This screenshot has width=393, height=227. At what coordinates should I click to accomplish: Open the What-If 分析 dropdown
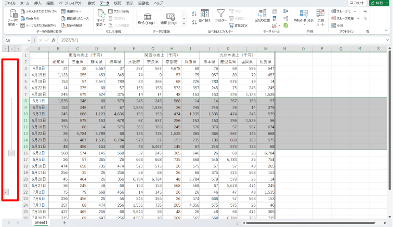coord(304,18)
